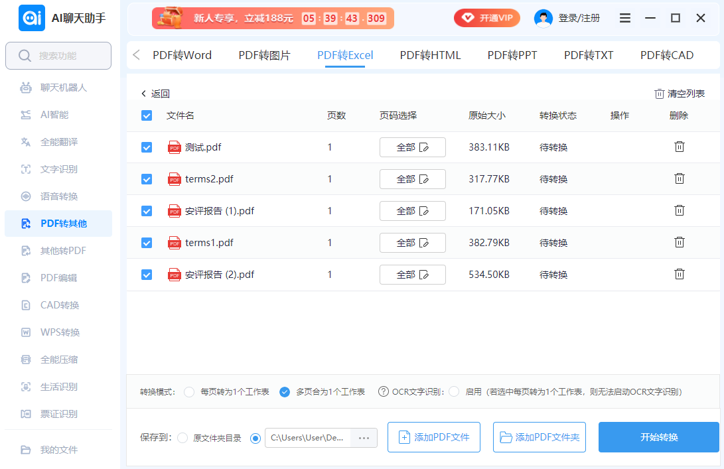Delete terms1.pdf using its trash icon
Image resolution: width=724 pixels, height=469 pixels.
pyautogui.click(x=679, y=241)
